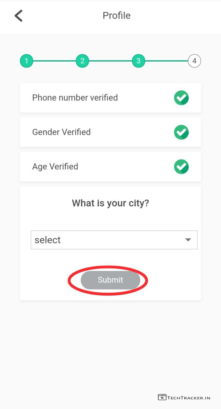
Task: Open the city "select" combo box
Action: [x=108, y=240]
